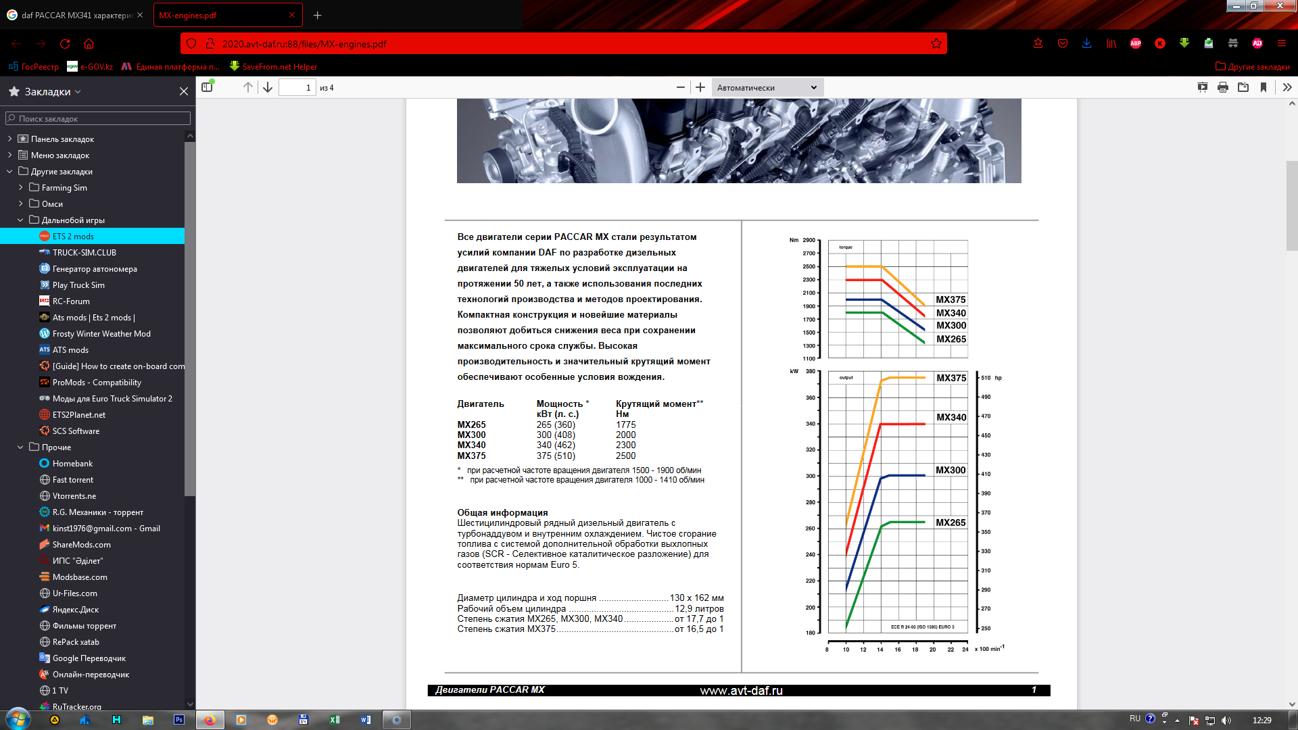This screenshot has width=1298, height=730.
Task: Click the address bar URL
Action: 304,44
